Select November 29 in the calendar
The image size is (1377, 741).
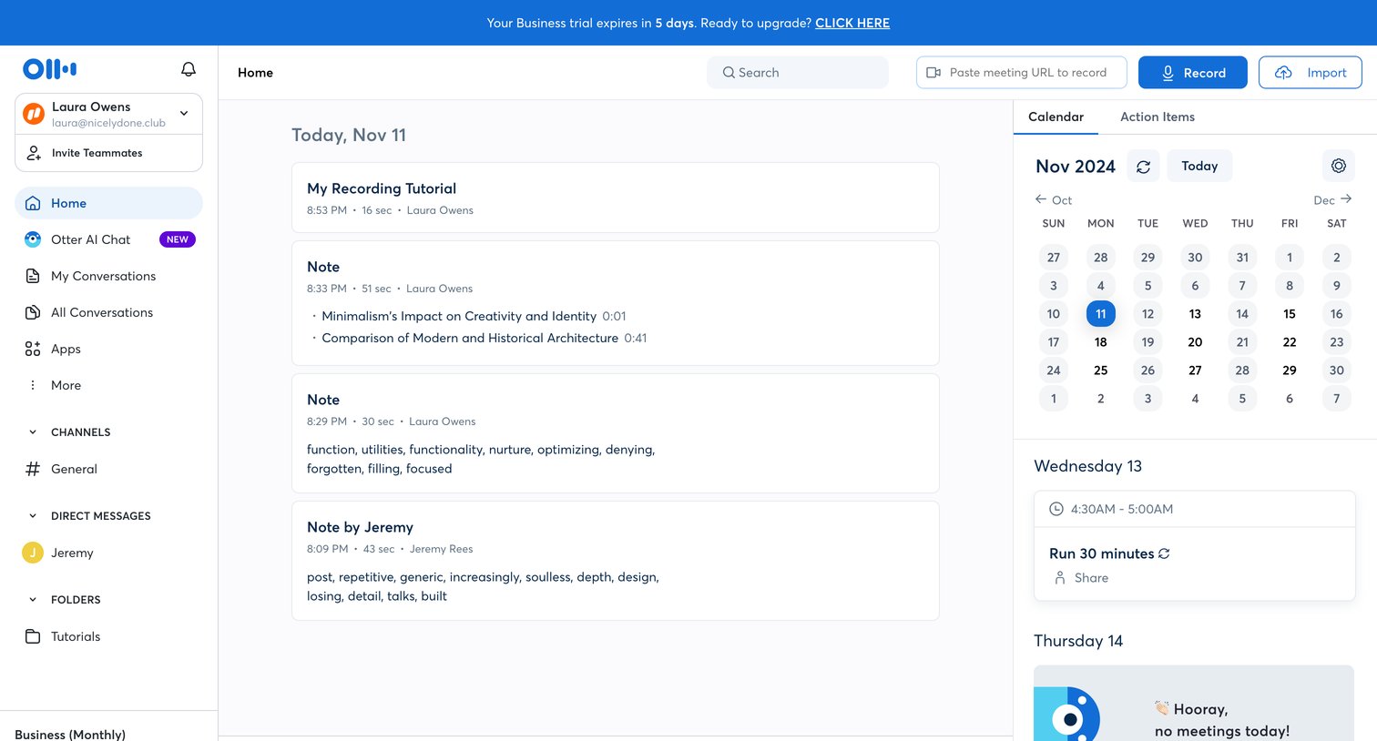tap(1290, 370)
